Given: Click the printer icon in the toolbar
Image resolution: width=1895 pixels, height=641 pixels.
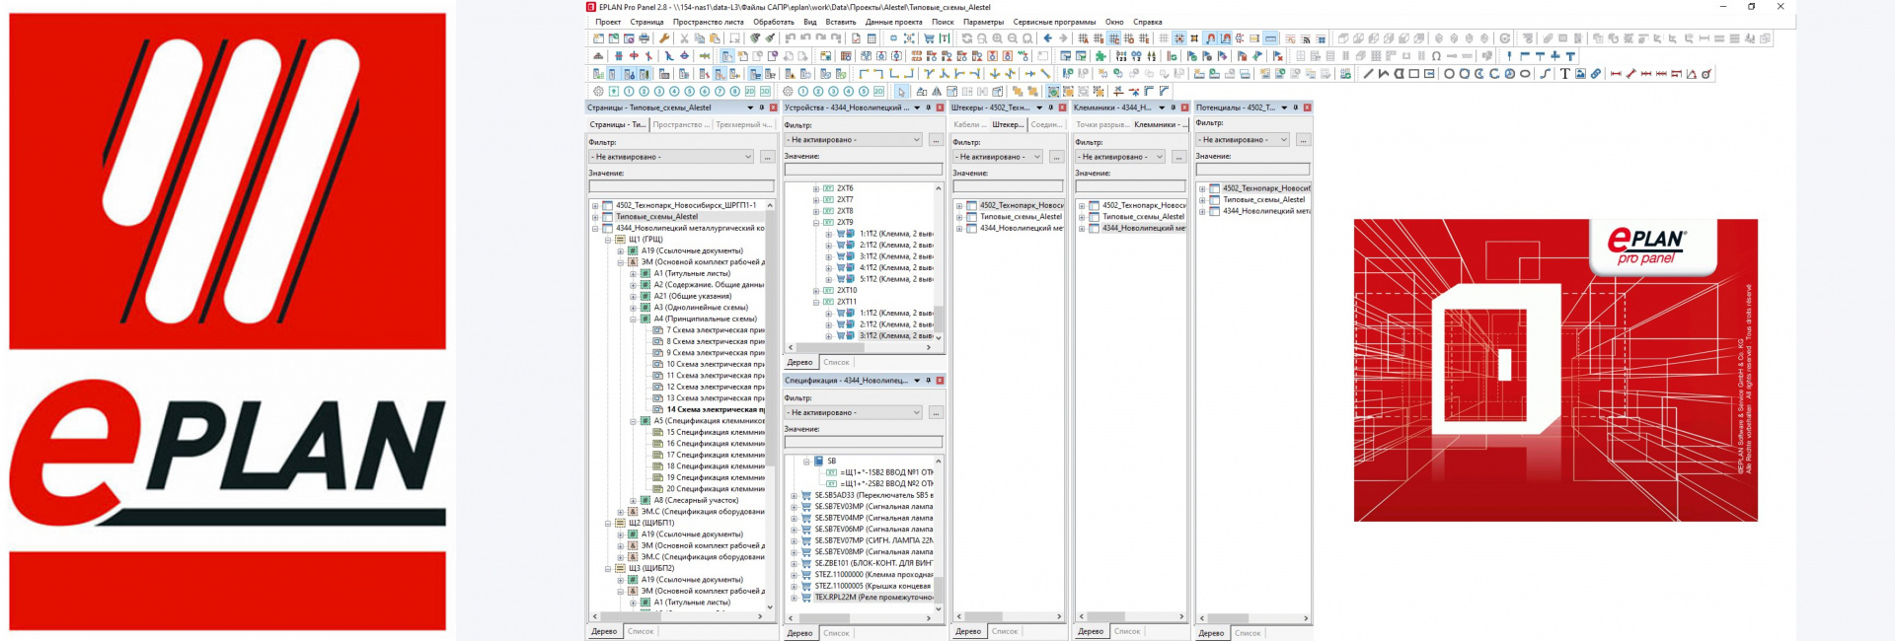Looking at the screenshot, I should coord(644,38).
